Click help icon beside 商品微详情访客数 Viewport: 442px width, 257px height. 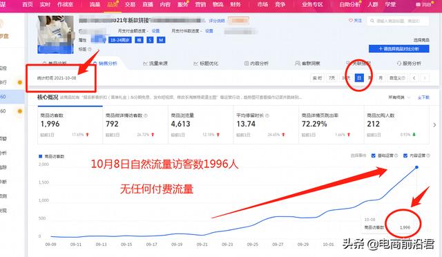click(x=146, y=115)
